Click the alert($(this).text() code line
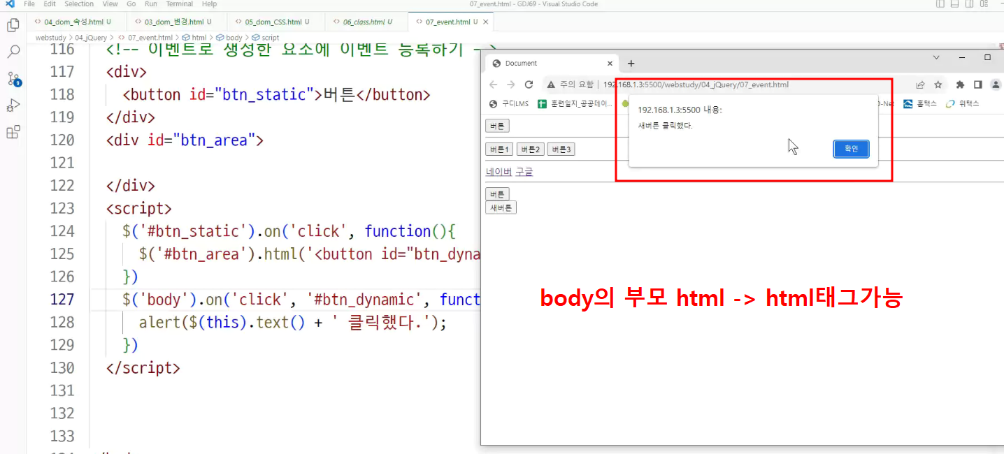Screen dimensions: 1004x454 [292, 322]
